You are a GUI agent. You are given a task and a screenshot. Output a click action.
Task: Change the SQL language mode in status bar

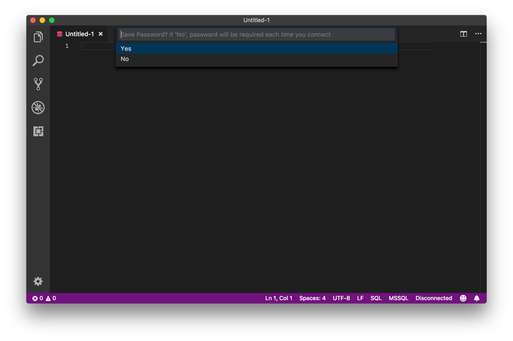coord(376,298)
